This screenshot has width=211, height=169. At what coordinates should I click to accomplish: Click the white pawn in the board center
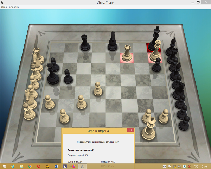(x=98, y=88)
